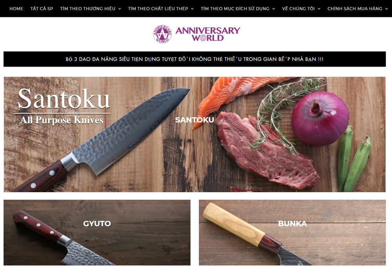Expand Tìm Theo Thương Hiệu chevron arrow
The height and width of the screenshot is (269, 392).
pyautogui.click(x=120, y=9)
